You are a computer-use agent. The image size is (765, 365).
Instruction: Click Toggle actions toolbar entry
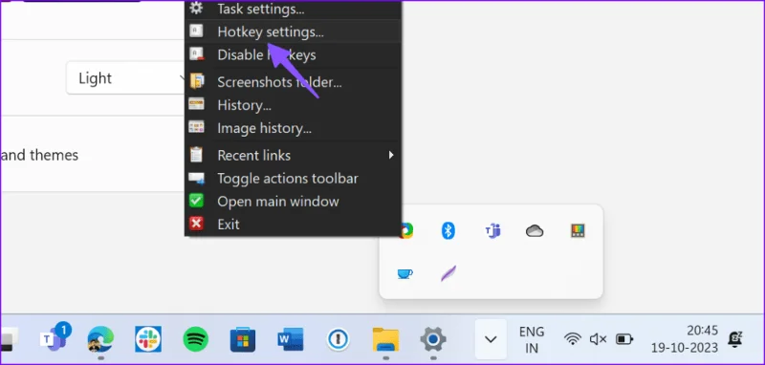(x=294, y=179)
